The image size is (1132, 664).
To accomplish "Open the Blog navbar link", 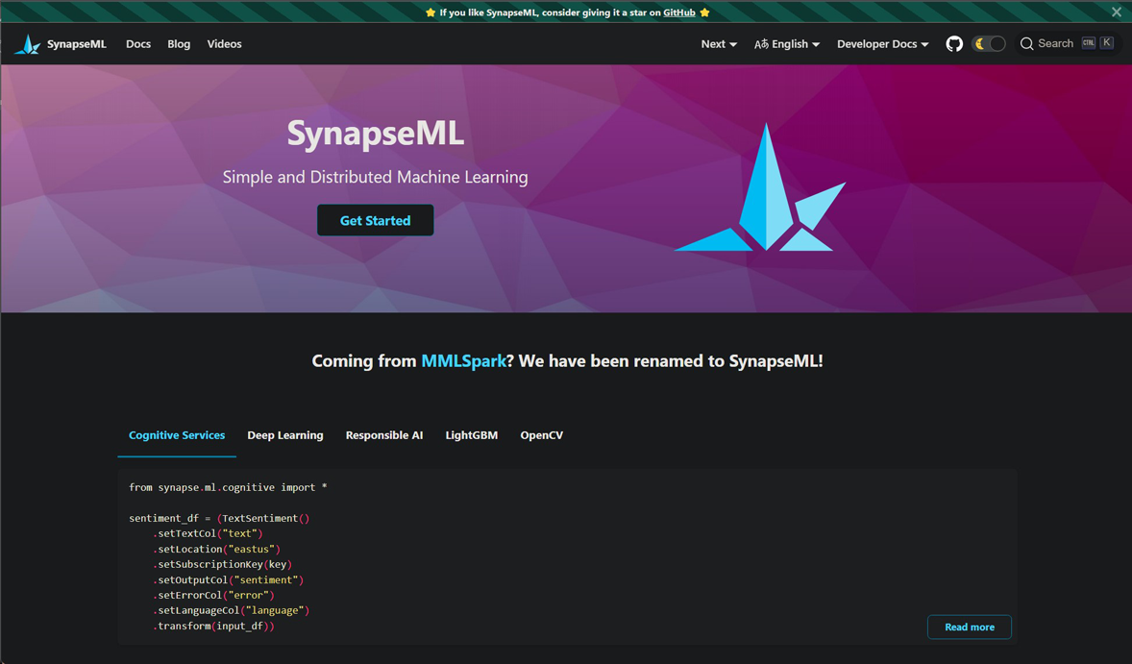I will (179, 44).
